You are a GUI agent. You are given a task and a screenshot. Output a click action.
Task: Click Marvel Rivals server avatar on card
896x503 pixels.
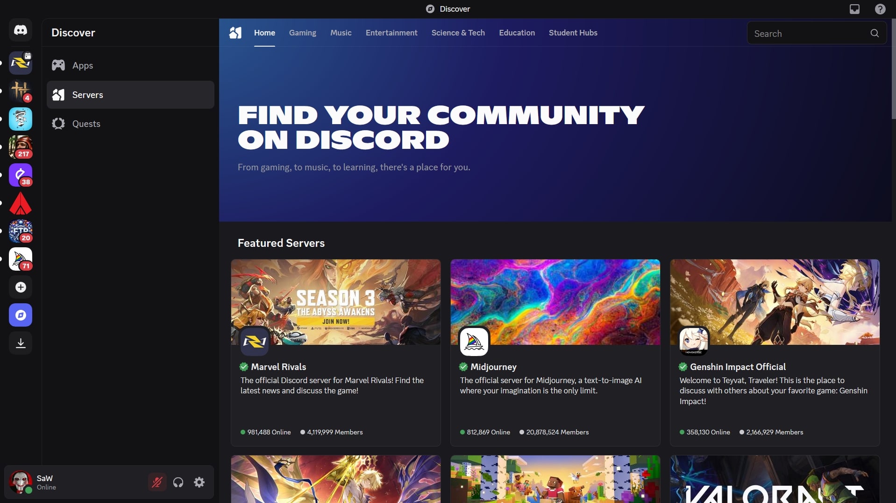click(254, 341)
